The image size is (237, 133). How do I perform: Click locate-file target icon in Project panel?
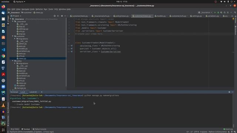tap(54, 16)
